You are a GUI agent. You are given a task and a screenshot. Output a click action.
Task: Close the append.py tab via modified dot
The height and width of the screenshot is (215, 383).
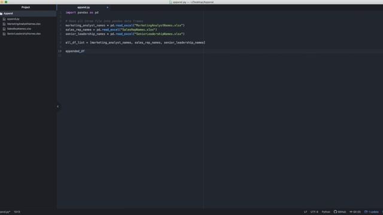point(107,8)
